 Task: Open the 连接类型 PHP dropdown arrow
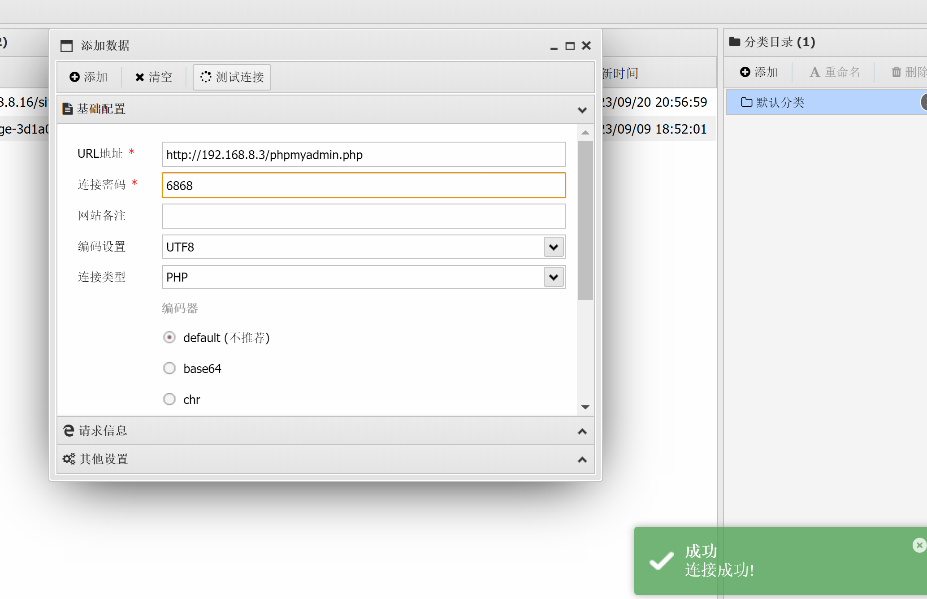click(554, 277)
